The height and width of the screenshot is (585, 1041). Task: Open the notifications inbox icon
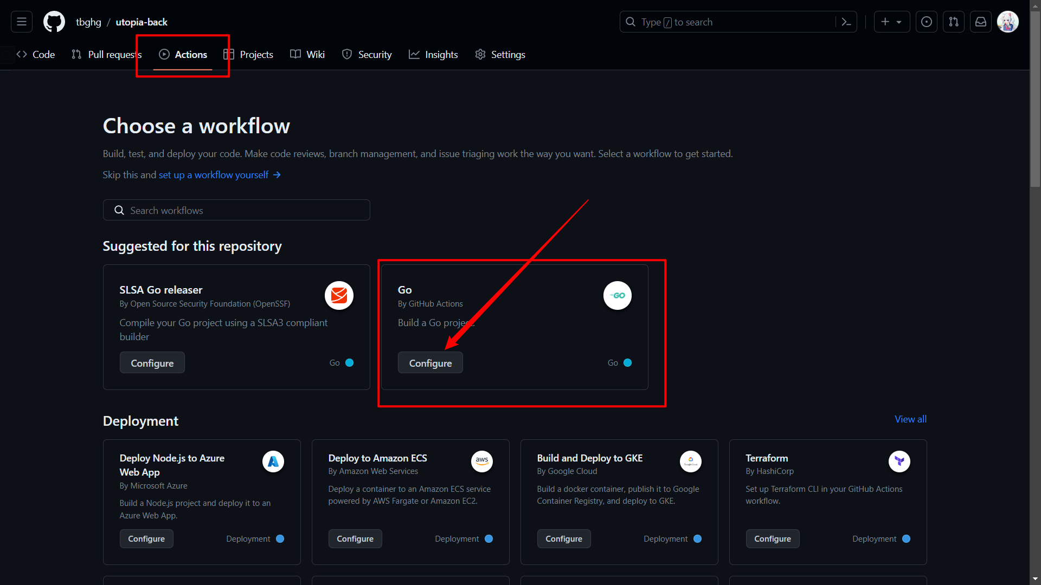coord(981,22)
